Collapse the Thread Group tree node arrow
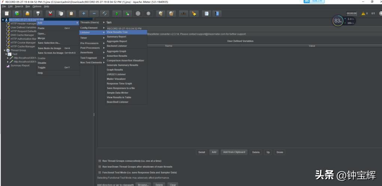Screen dimensions: 382x186 (4, 50)
